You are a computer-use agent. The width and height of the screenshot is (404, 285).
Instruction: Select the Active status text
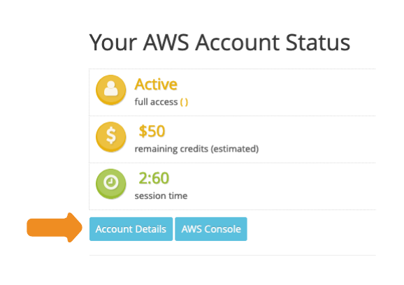click(156, 85)
